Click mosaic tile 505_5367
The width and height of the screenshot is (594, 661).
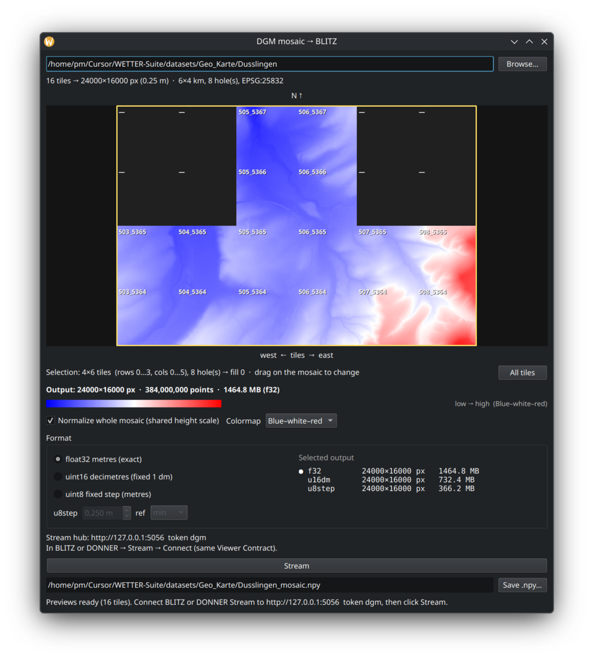click(266, 136)
